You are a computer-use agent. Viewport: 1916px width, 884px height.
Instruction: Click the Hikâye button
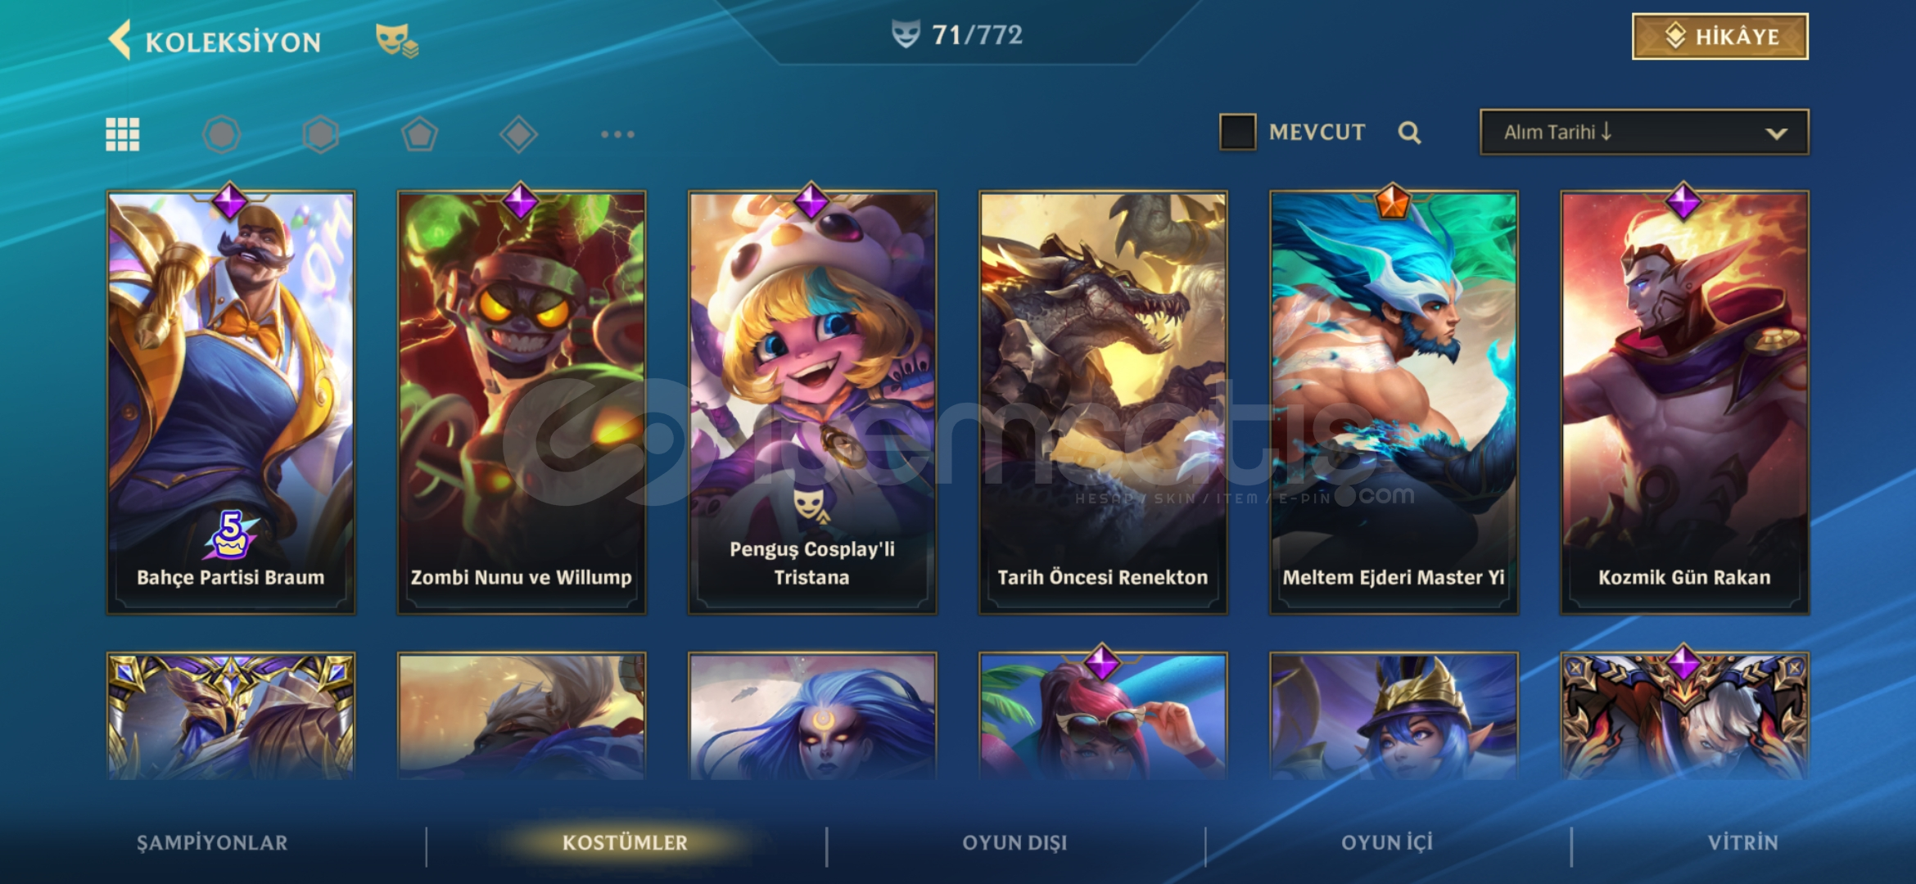coord(1719,36)
